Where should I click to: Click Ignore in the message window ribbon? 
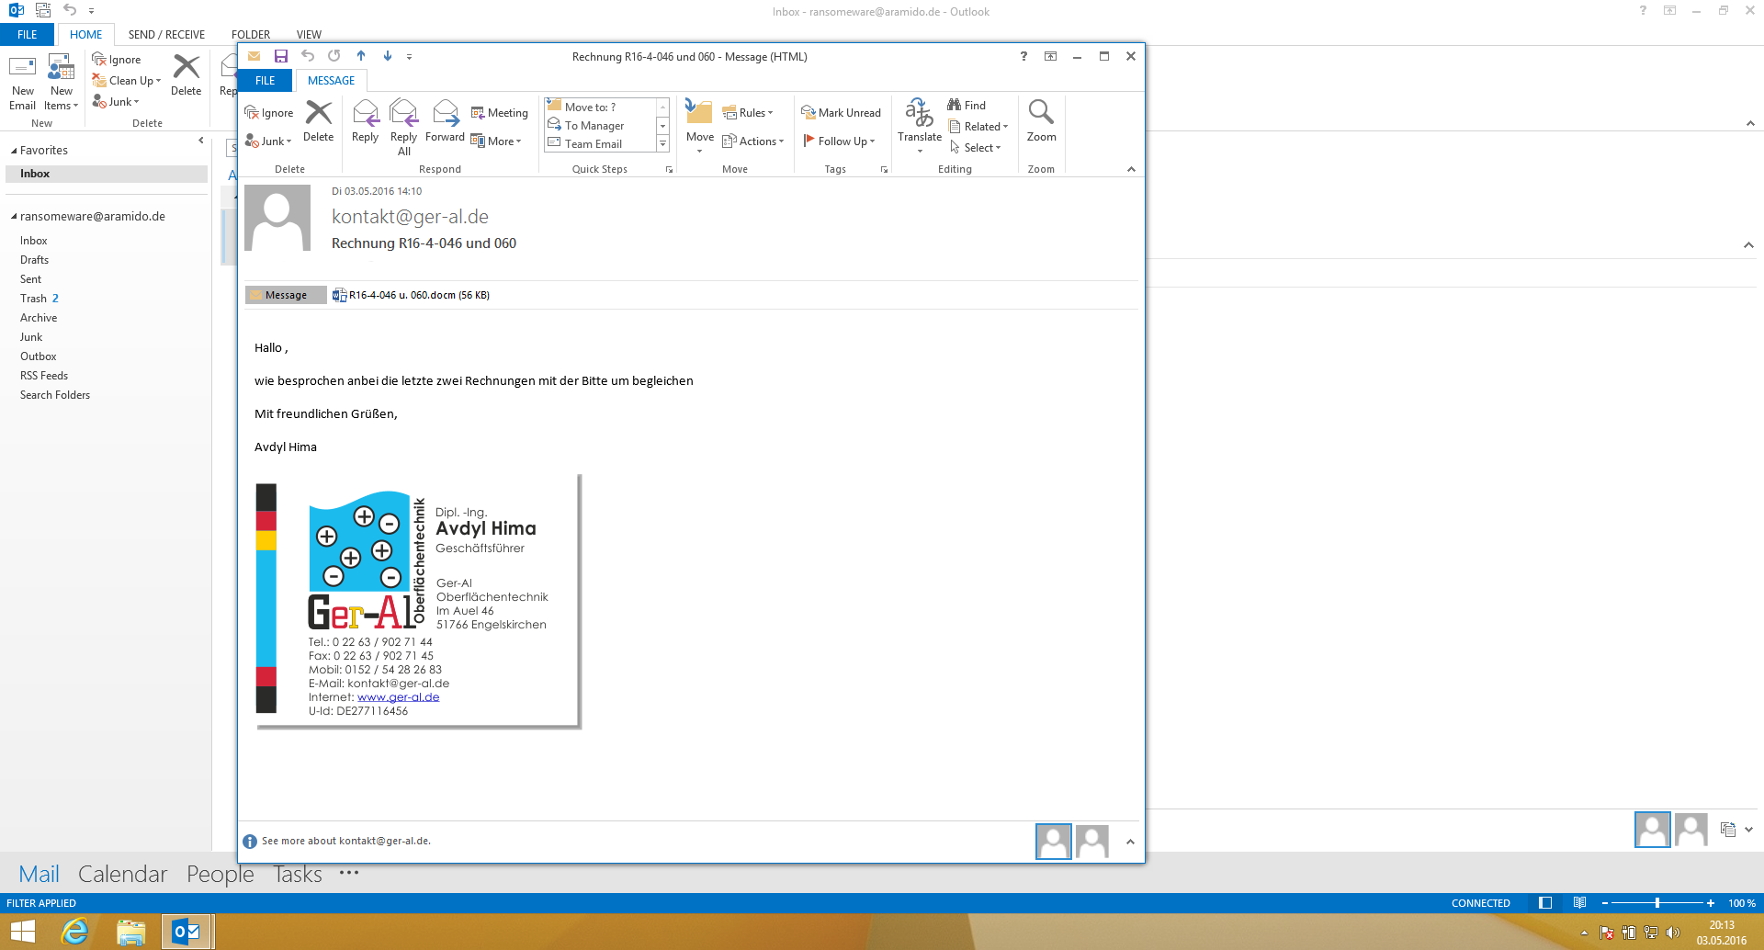point(269,113)
